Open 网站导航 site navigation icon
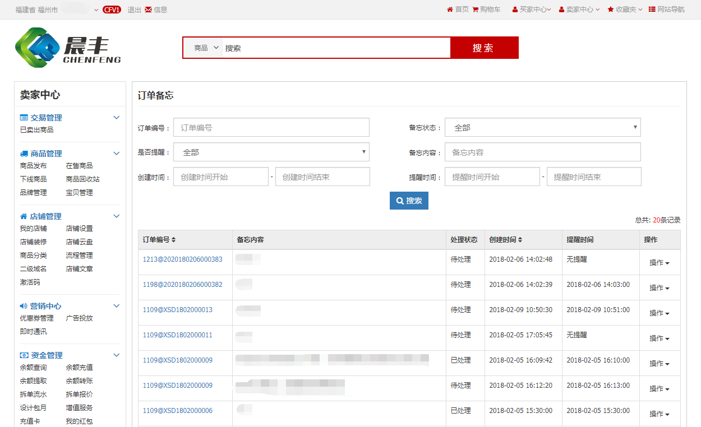Screen dimensions: 701x427 click(652, 10)
